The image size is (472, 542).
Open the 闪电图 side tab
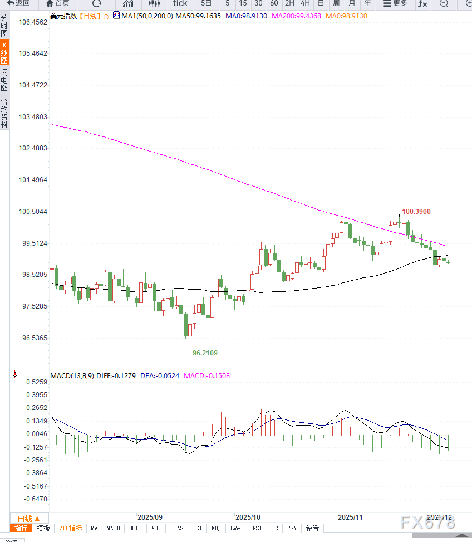click(4, 80)
